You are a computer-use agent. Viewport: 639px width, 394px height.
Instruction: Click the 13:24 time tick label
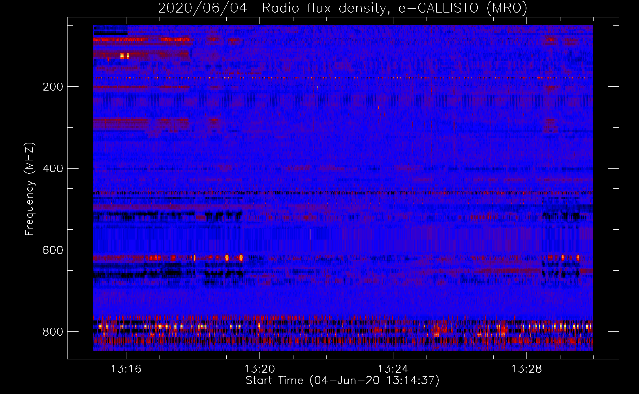393,369
